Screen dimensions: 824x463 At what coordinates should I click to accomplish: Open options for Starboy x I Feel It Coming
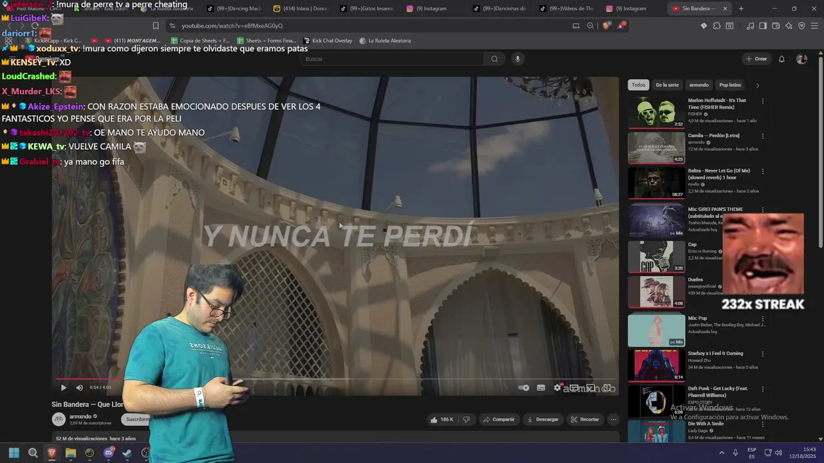[x=763, y=354]
